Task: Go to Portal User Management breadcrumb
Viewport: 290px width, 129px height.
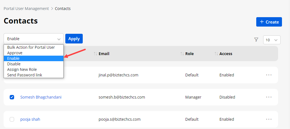Action: pyautogui.click(x=26, y=9)
